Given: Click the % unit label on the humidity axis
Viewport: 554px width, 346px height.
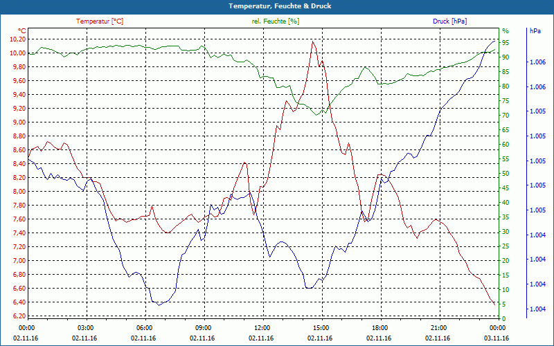Looking at the screenshot, I should (x=506, y=31).
